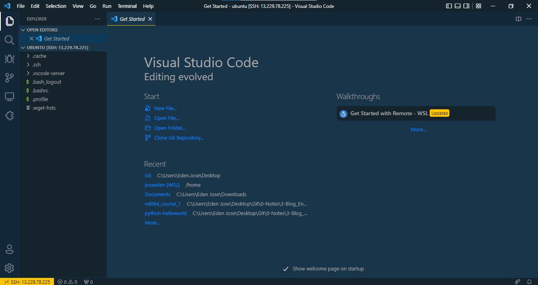Expand the .vscode-server folder
The width and height of the screenshot is (538, 285).
tap(48, 73)
